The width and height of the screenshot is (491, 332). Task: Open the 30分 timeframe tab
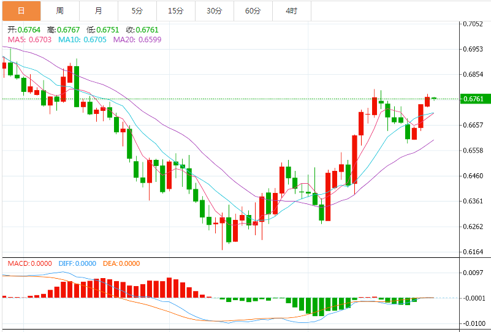(x=215, y=11)
